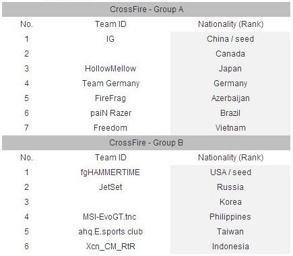
Task: Select Xcn_CM_RtR team entry
Action: 110,247
